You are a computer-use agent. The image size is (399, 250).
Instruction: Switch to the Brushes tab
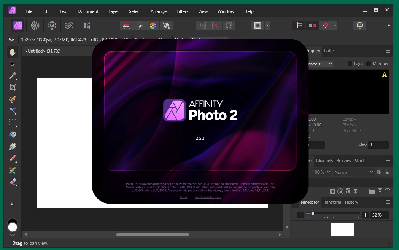coord(343,161)
